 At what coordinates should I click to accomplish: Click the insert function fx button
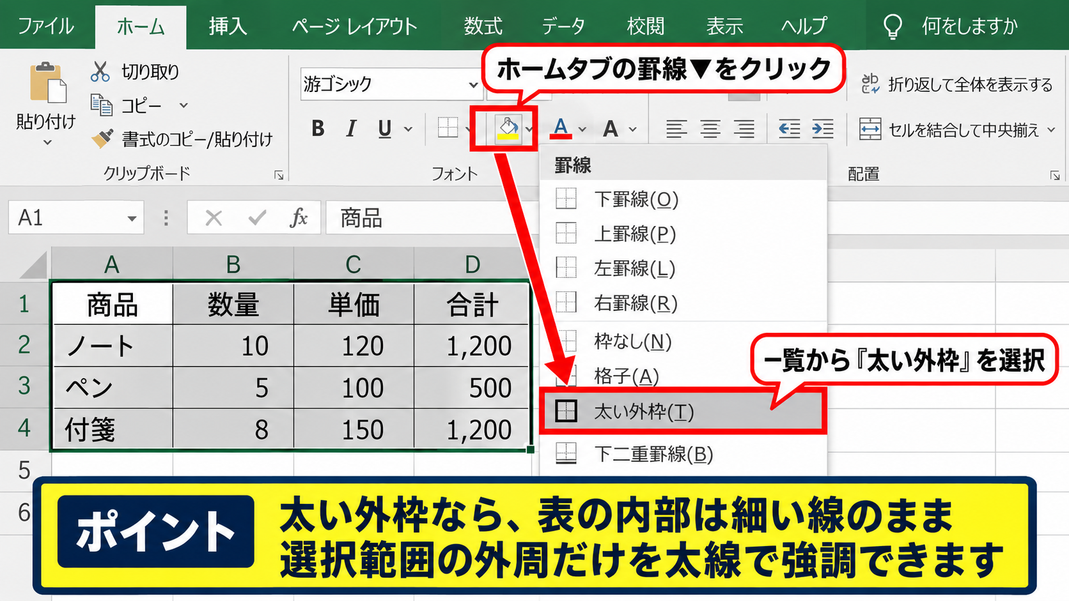tap(299, 218)
